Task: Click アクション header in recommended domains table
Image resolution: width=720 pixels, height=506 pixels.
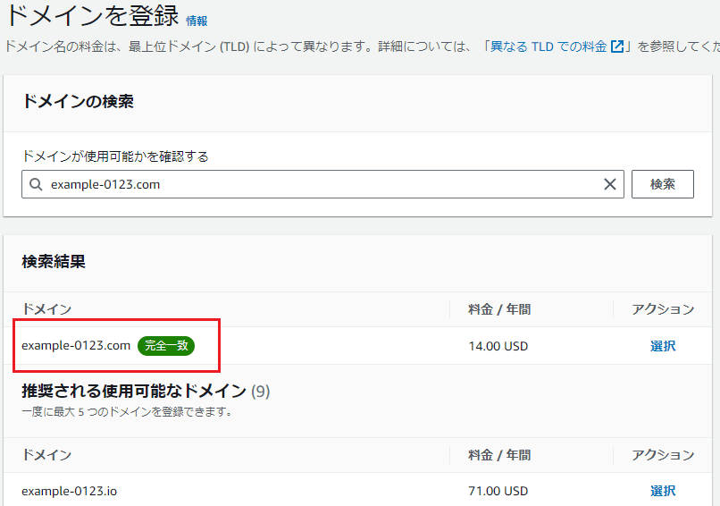Action: [663, 455]
